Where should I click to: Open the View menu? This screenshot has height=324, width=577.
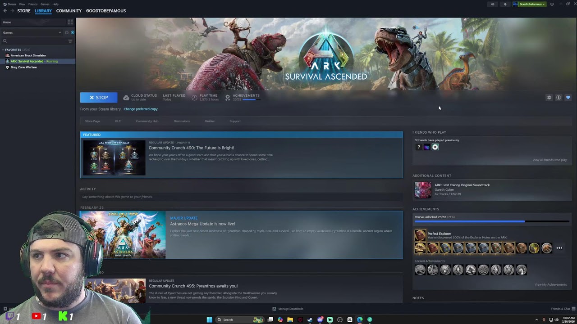(x=22, y=4)
